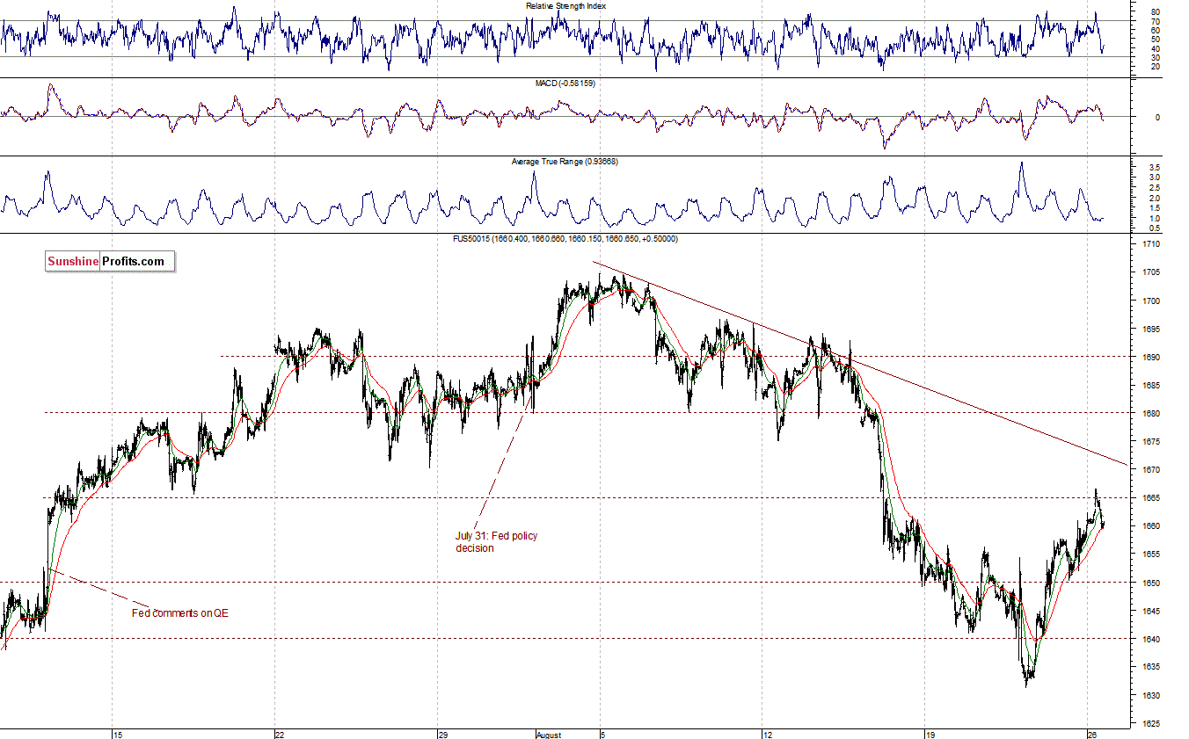Click the 1660 price axis label

click(x=1153, y=525)
